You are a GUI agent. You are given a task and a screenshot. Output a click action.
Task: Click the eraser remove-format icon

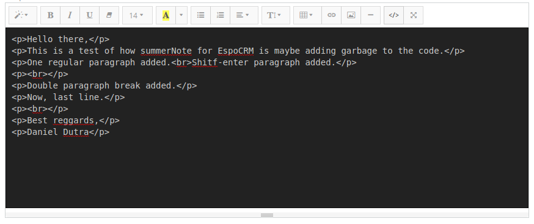click(109, 15)
